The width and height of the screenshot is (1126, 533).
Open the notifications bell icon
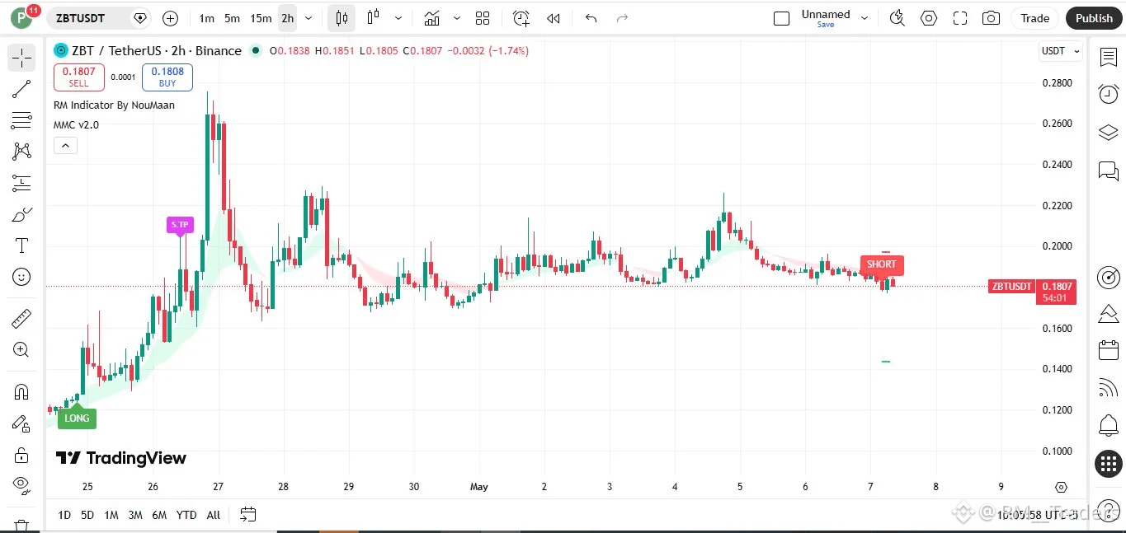(x=1109, y=426)
